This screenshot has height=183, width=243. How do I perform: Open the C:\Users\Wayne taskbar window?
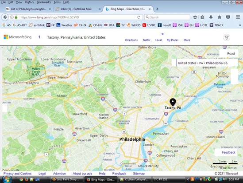pos(135,179)
